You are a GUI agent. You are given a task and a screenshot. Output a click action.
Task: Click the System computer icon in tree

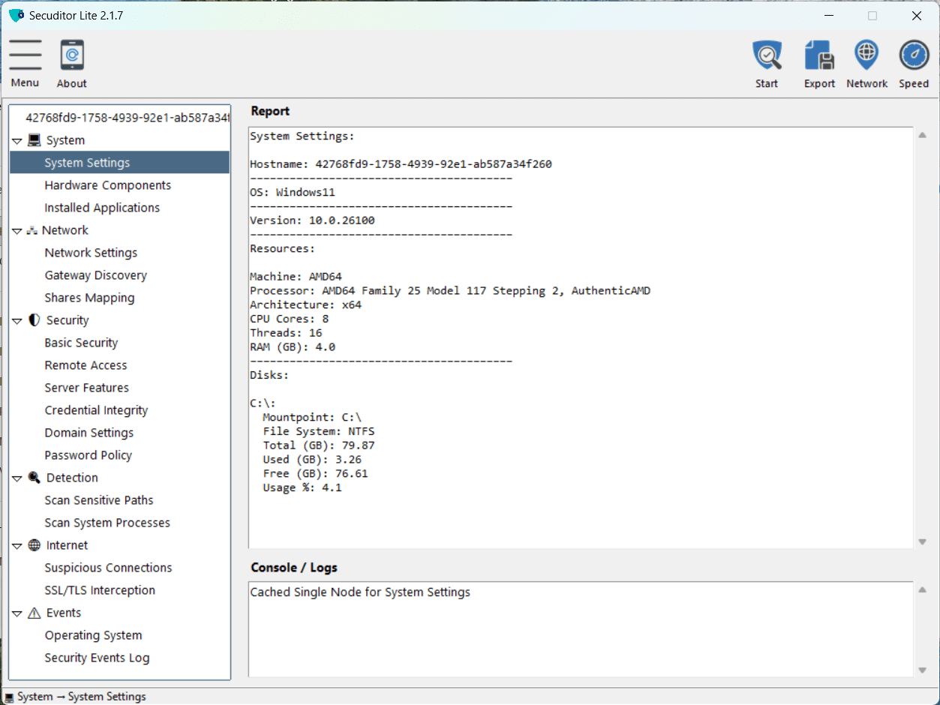pos(35,140)
